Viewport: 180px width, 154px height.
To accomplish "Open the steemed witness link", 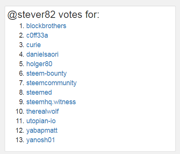I will point(39,92).
